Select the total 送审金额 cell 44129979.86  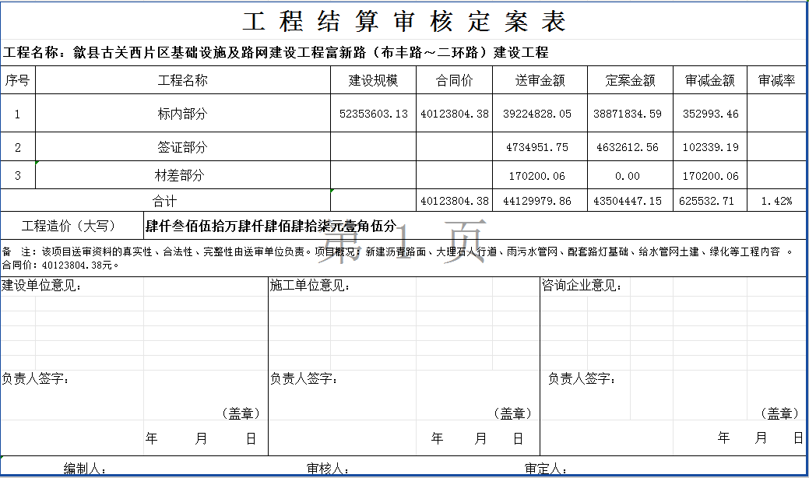536,201
